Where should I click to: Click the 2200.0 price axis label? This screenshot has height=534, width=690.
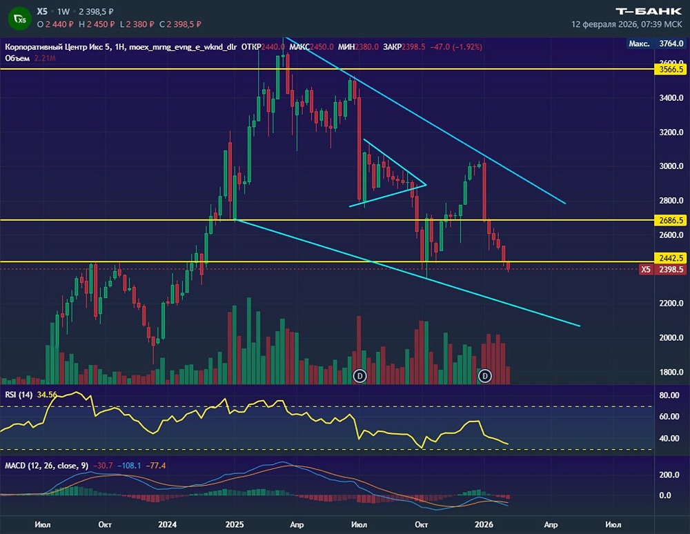[x=671, y=303]
